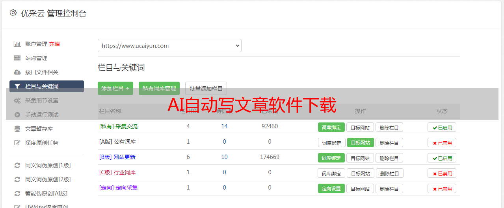Click the refresh icon for 同义词伪原创[1版]
Viewport: 504px width, 208px height.
click(x=17, y=165)
